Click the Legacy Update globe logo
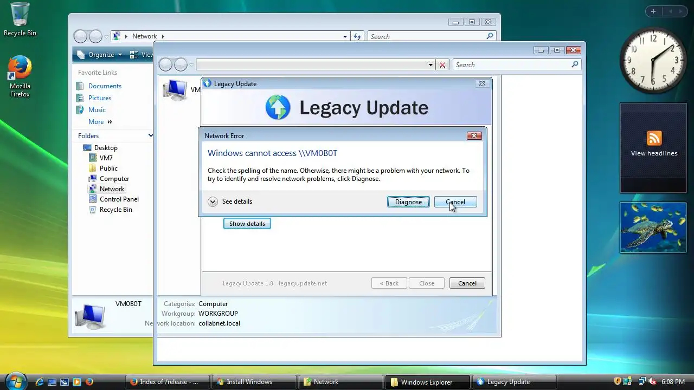Image resolution: width=694 pixels, height=390 pixels. pyautogui.click(x=278, y=107)
